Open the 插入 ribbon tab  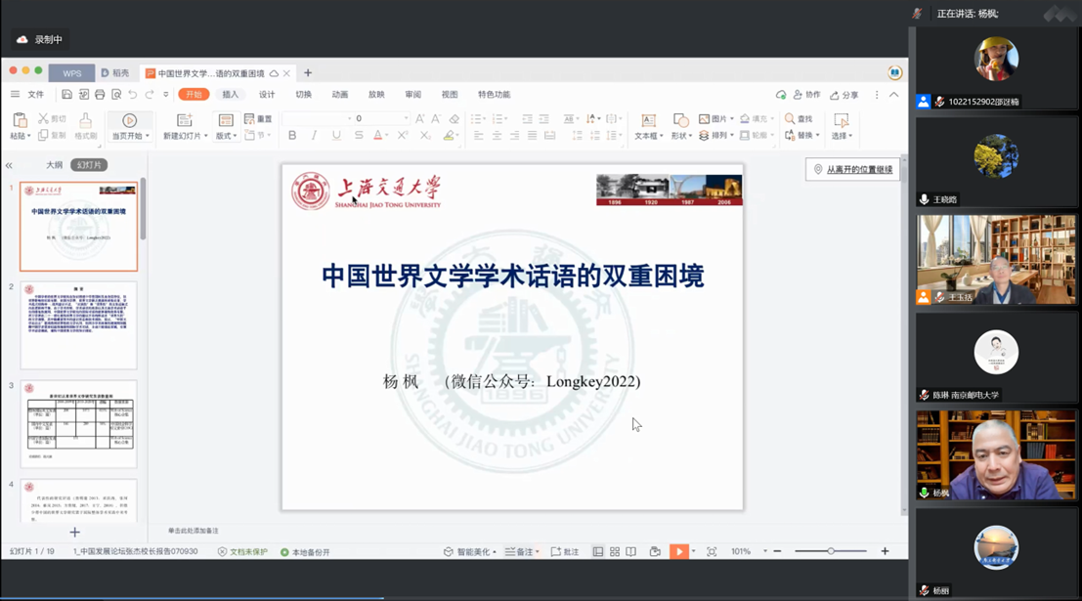[x=230, y=95]
